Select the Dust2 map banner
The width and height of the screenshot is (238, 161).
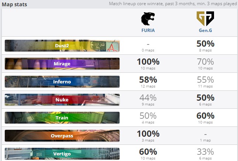click(x=62, y=46)
